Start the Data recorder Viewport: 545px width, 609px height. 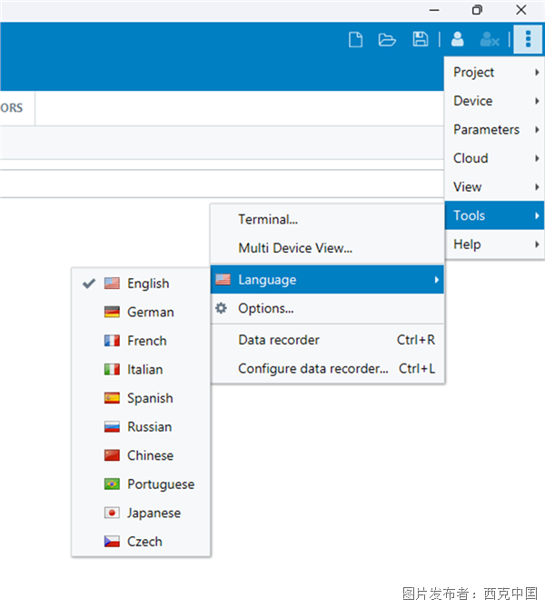(279, 340)
